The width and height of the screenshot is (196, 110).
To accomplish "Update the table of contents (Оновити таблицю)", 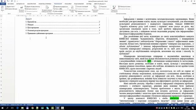I will [x=11, y=9].
